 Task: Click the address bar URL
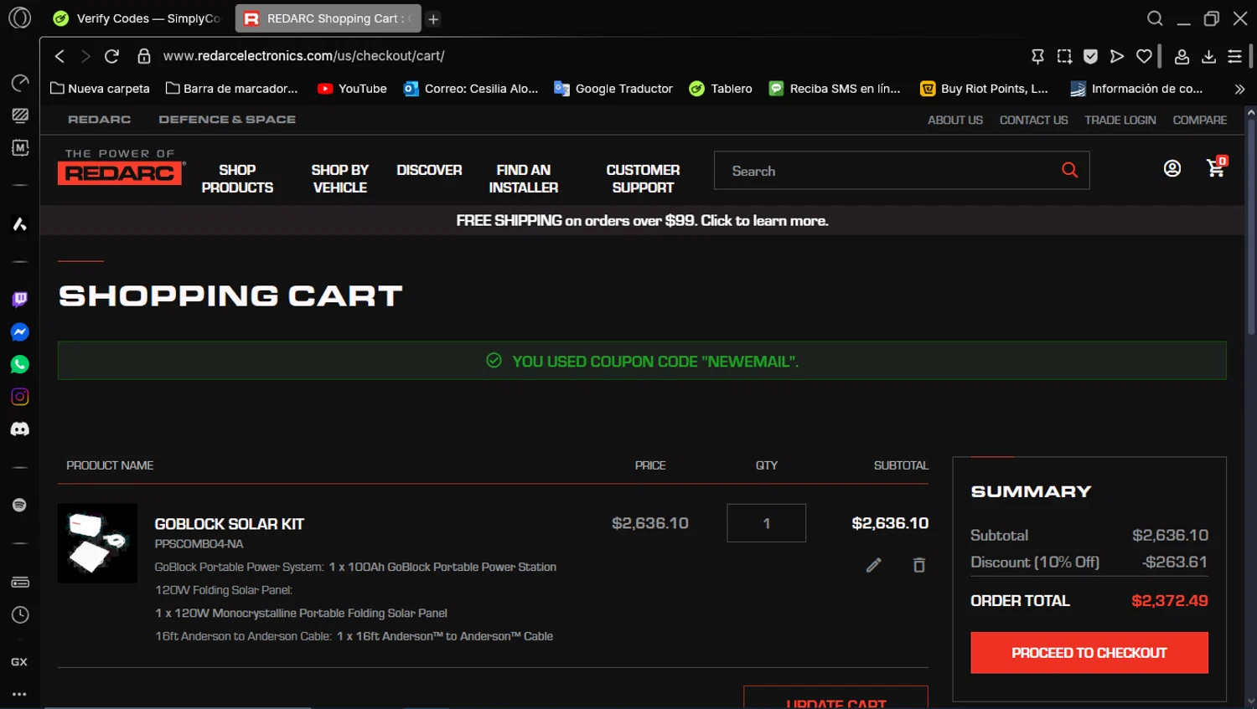[303, 56]
